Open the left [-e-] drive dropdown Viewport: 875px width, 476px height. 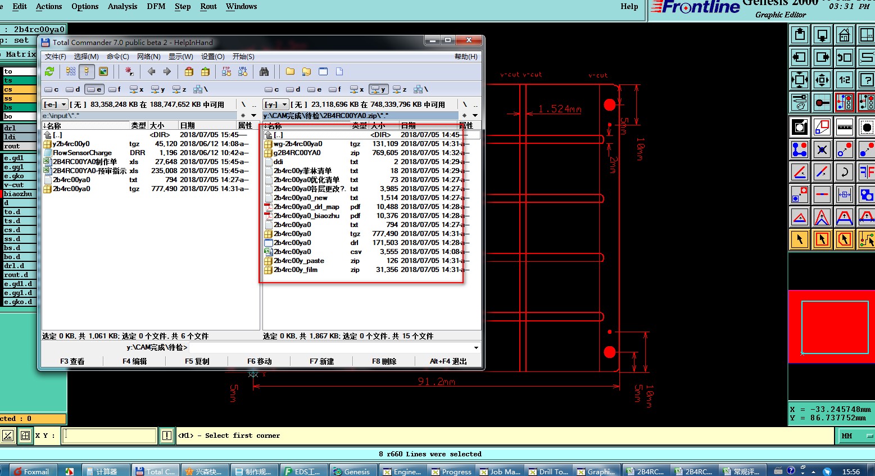point(55,105)
